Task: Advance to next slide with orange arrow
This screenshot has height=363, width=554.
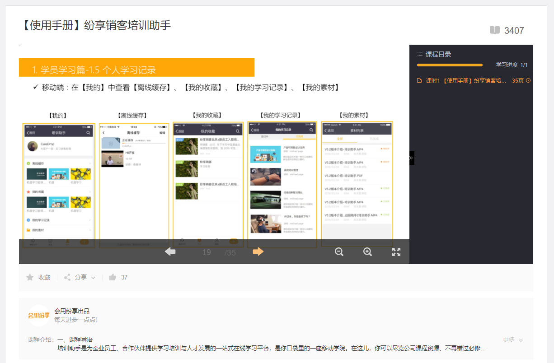Action: (258, 251)
